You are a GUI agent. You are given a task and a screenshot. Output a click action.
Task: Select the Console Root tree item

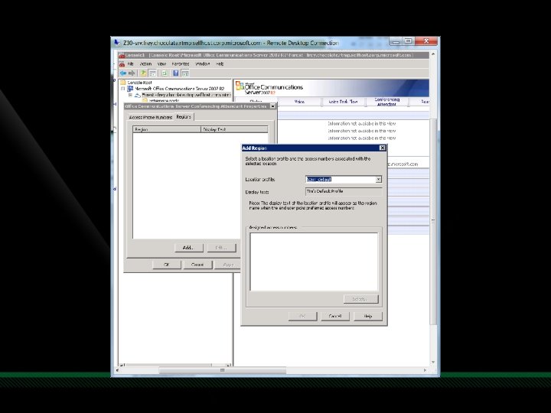coord(139,83)
